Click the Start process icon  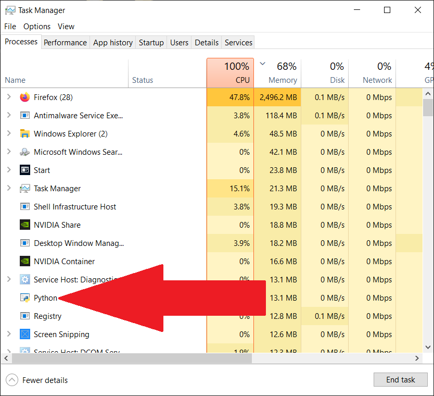coord(25,170)
